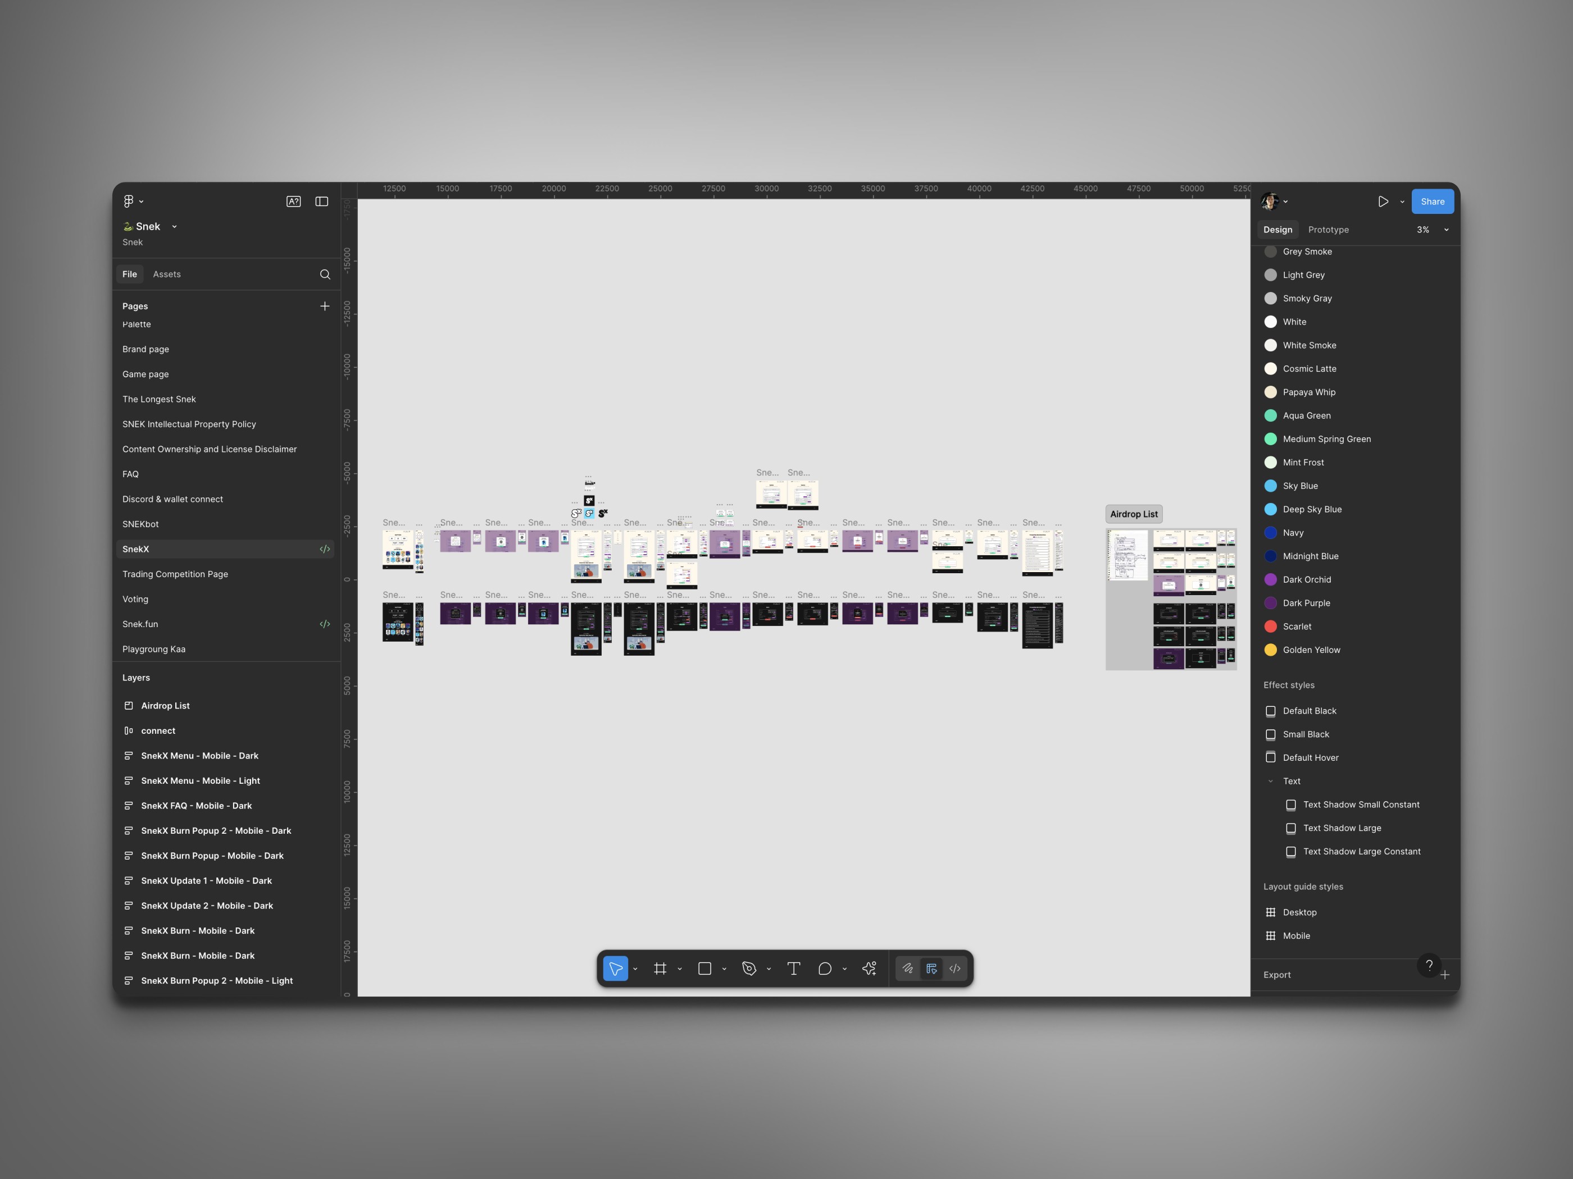The height and width of the screenshot is (1179, 1573).
Task: Switch to the Prototype tab
Action: tap(1327, 230)
